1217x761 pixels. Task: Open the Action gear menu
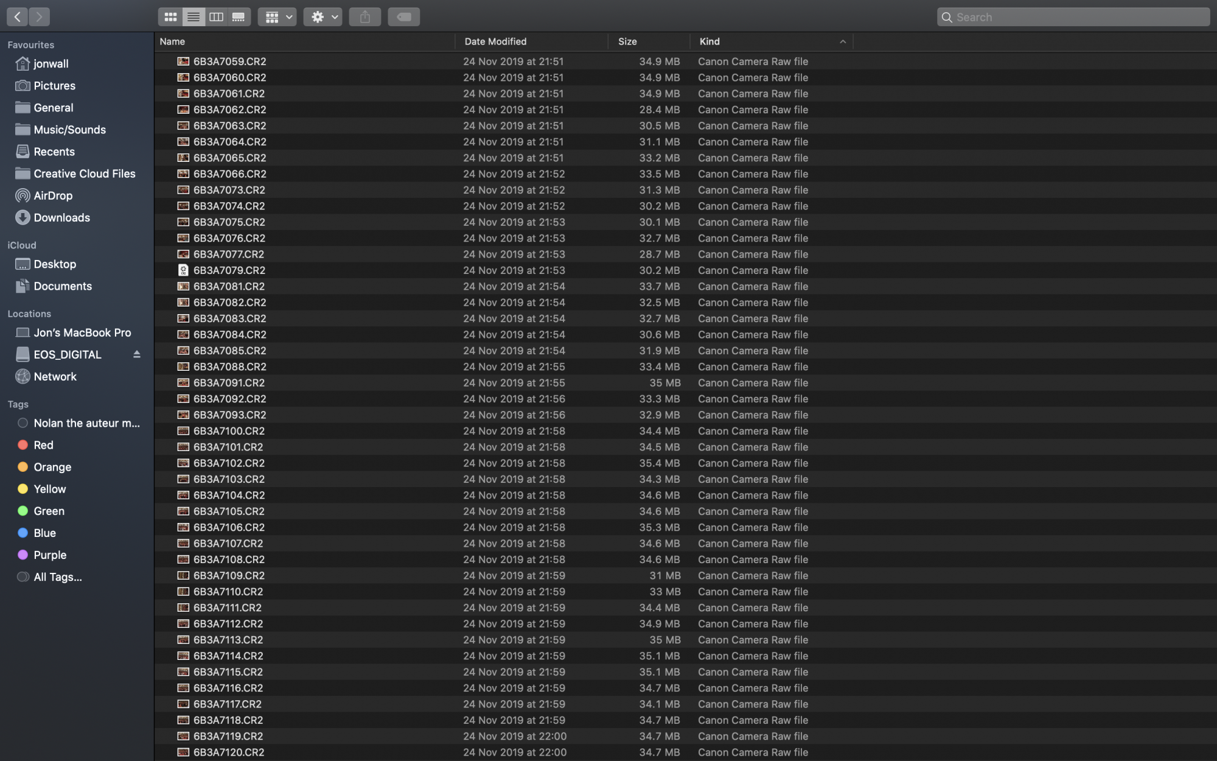pyautogui.click(x=323, y=17)
